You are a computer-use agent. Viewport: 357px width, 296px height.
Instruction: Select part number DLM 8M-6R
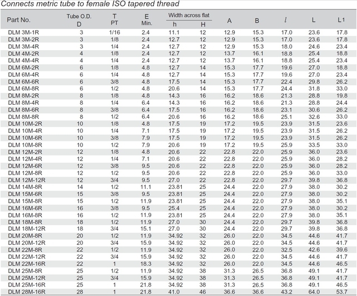coord(23,110)
